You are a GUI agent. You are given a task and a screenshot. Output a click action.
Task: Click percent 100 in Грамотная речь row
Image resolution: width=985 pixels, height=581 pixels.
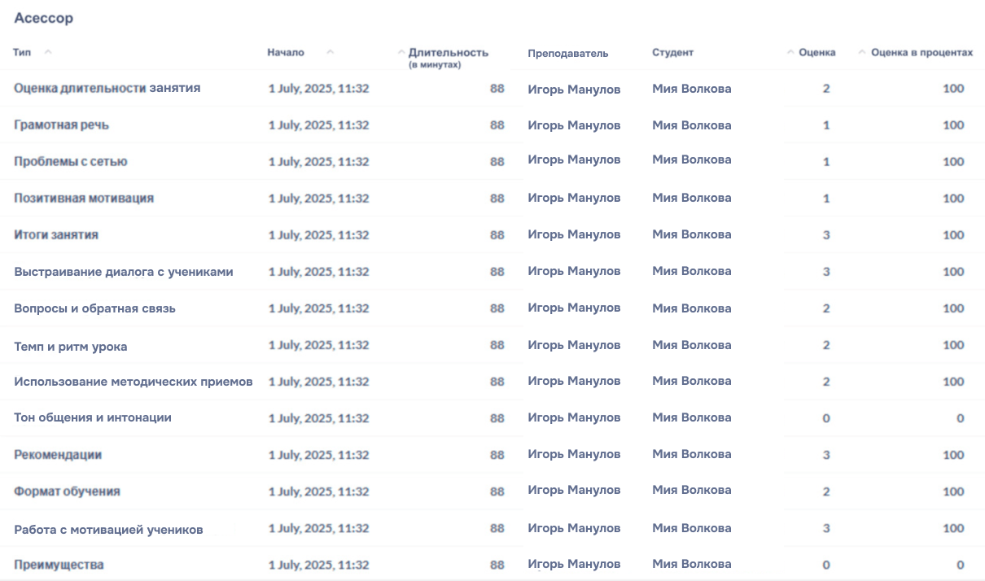coord(953,125)
